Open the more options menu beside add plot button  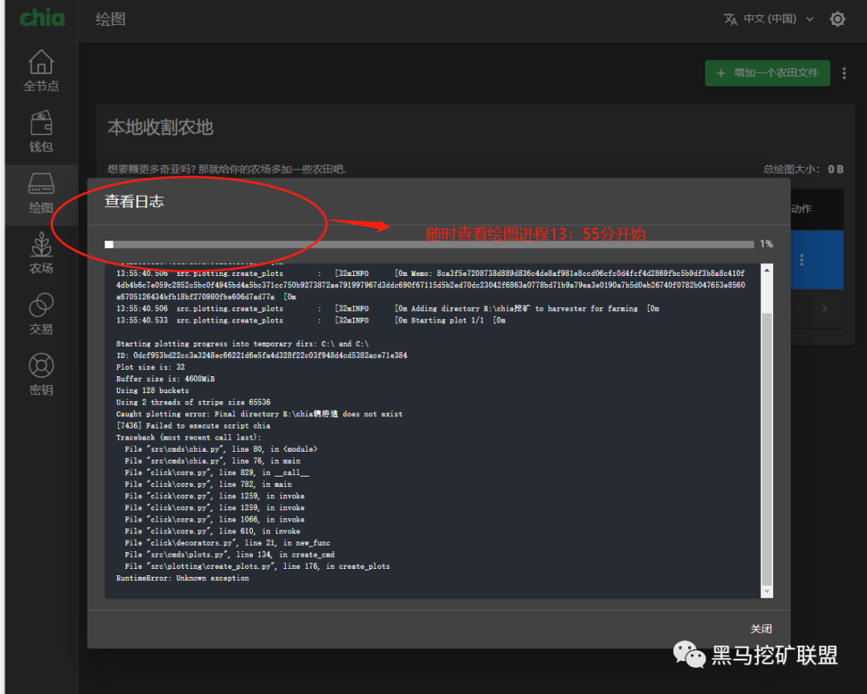click(x=844, y=73)
